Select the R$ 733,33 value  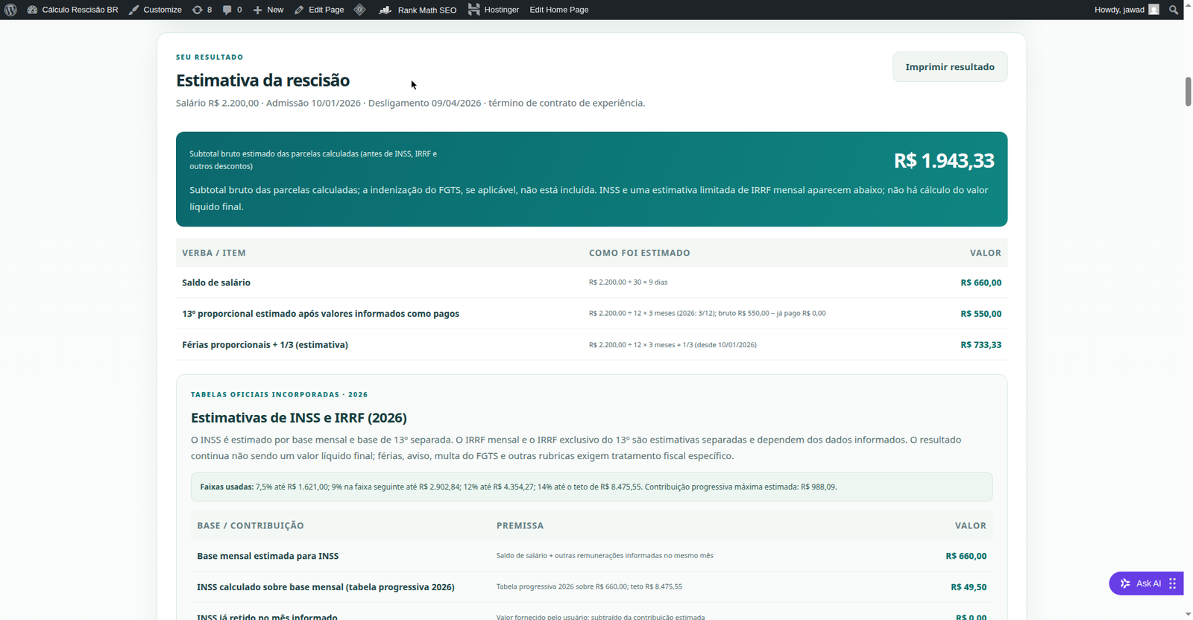click(x=981, y=345)
